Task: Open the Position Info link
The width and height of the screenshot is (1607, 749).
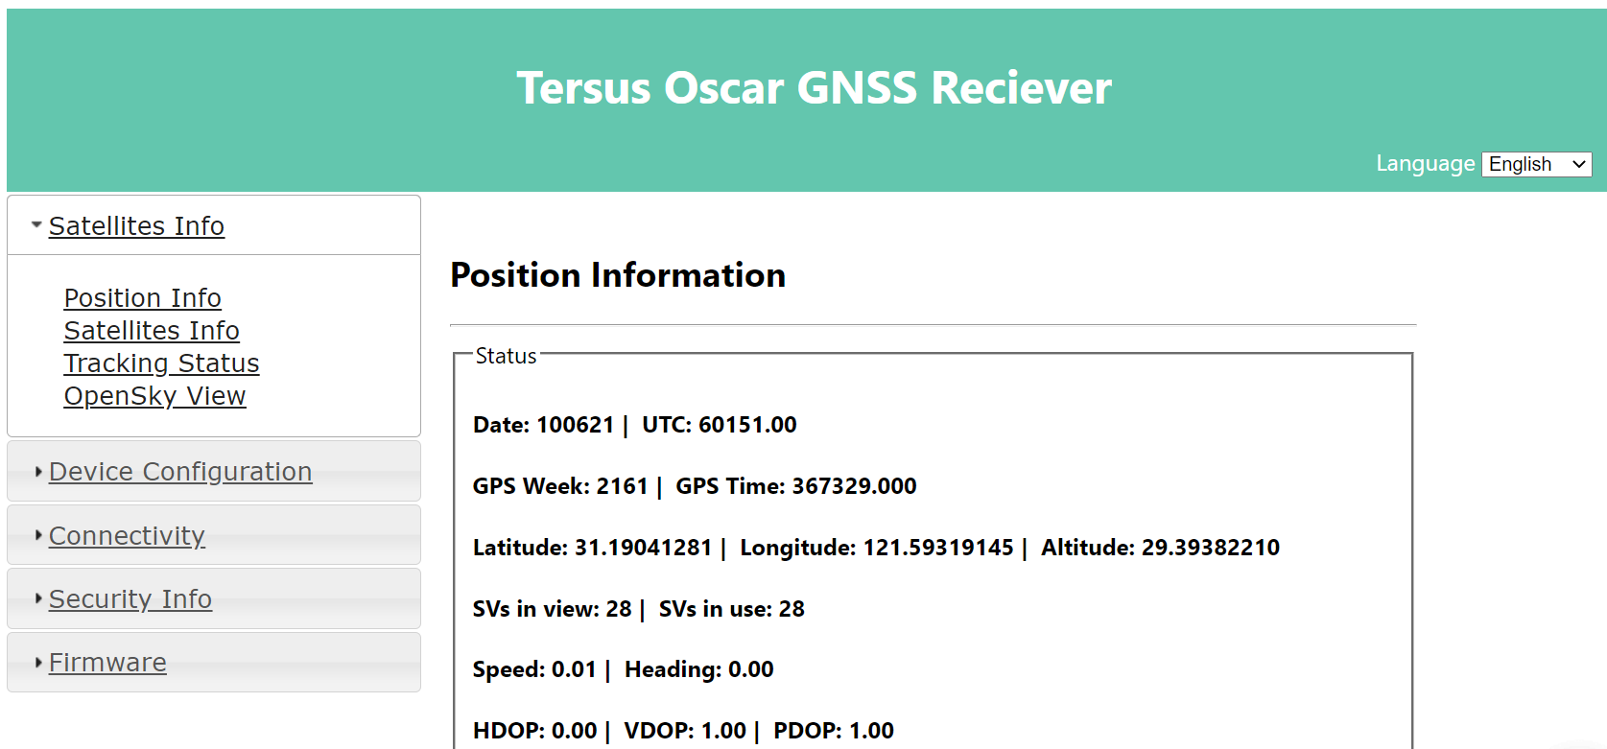Action: [x=143, y=298]
